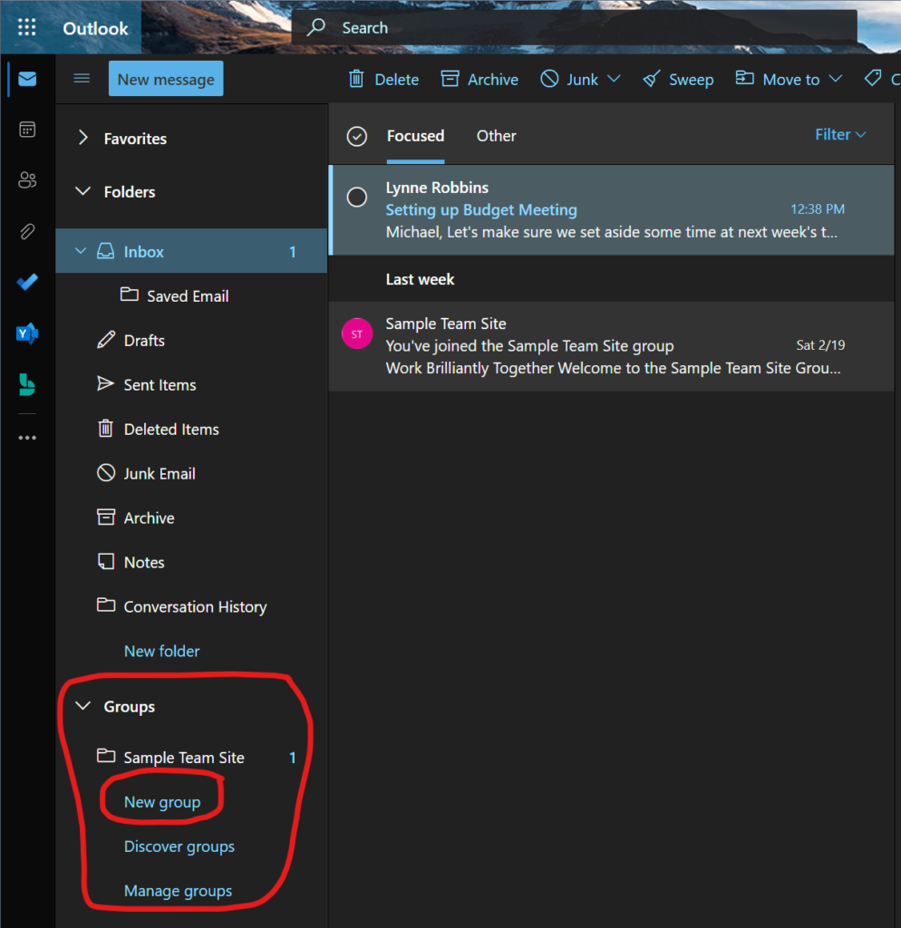This screenshot has height=928, width=901.
Task: Select all messages with the circle checkmark
Action: pos(357,136)
